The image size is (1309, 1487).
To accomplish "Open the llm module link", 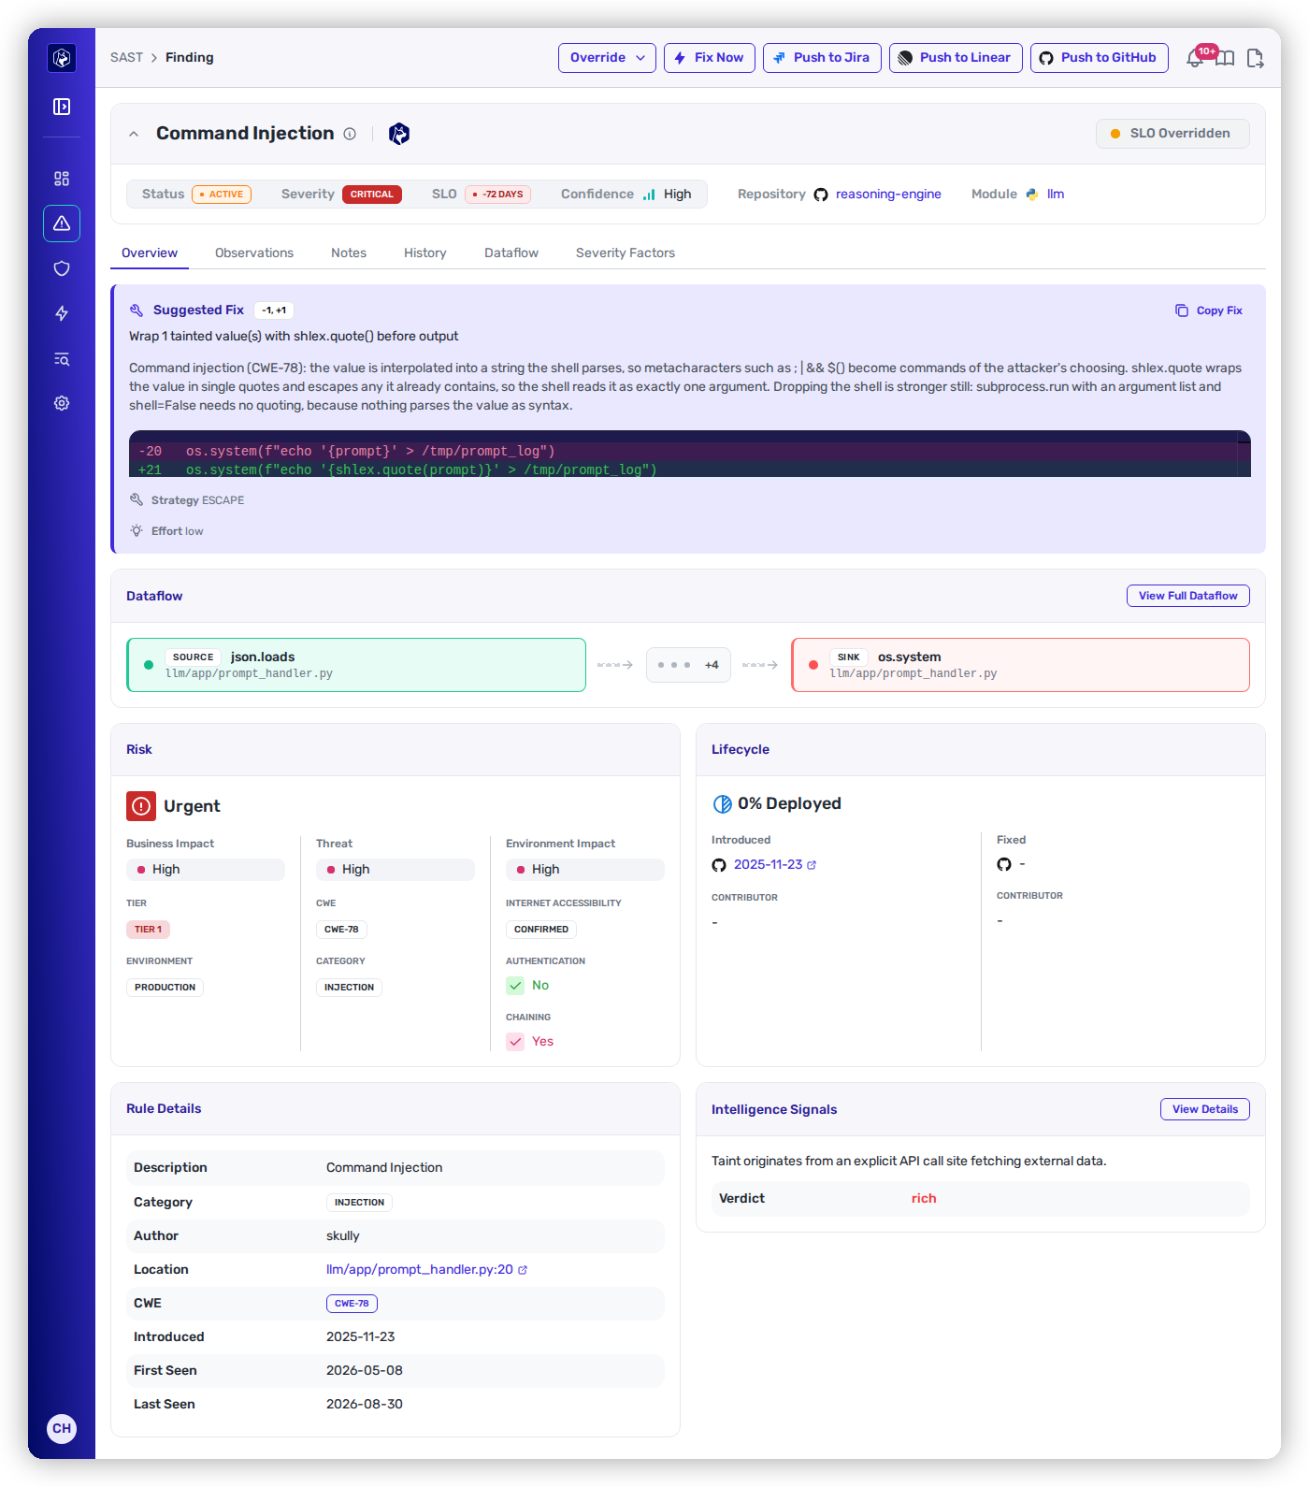I will pos(1056,195).
